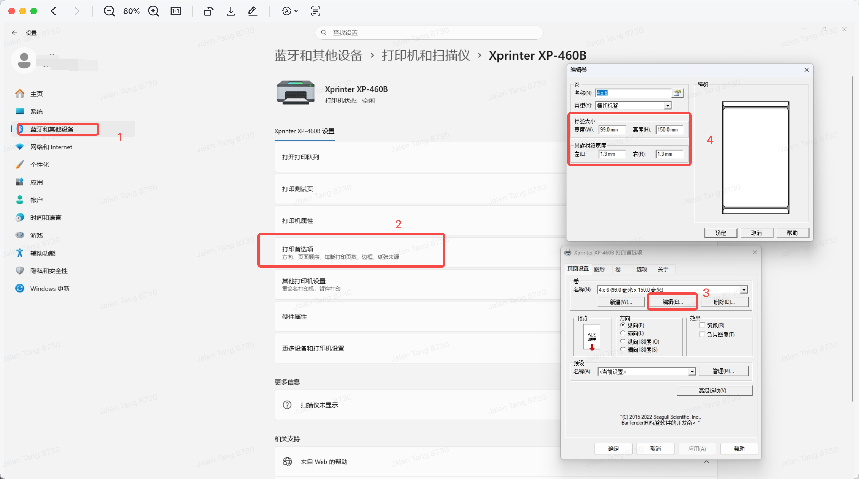Click 编辑(E)... button
The image size is (859, 479).
coord(672,302)
